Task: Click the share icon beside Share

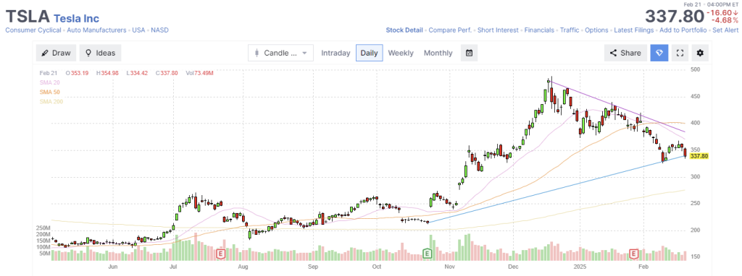Action: (613, 53)
